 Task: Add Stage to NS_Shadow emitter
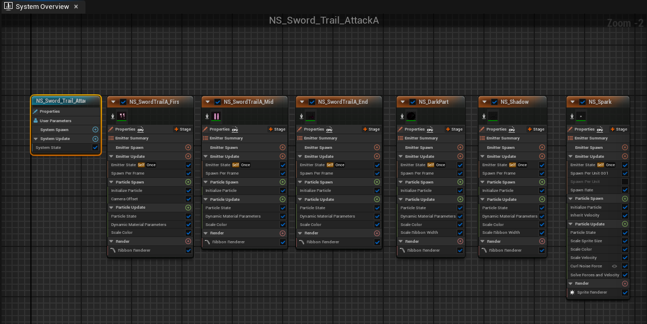pos(536,129)
